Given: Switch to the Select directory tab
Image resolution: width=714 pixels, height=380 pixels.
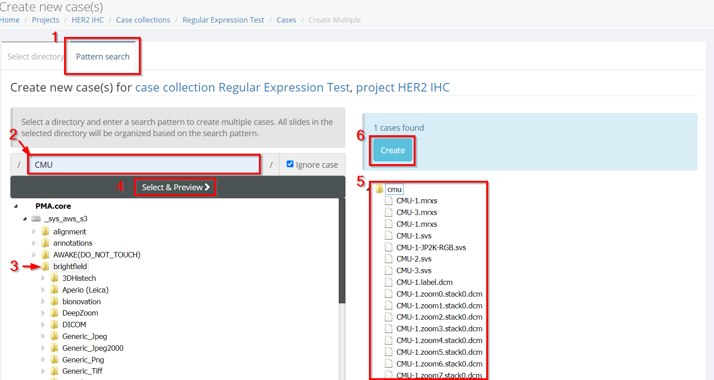Looking at the screenshot, I should (x=35, y=57).
